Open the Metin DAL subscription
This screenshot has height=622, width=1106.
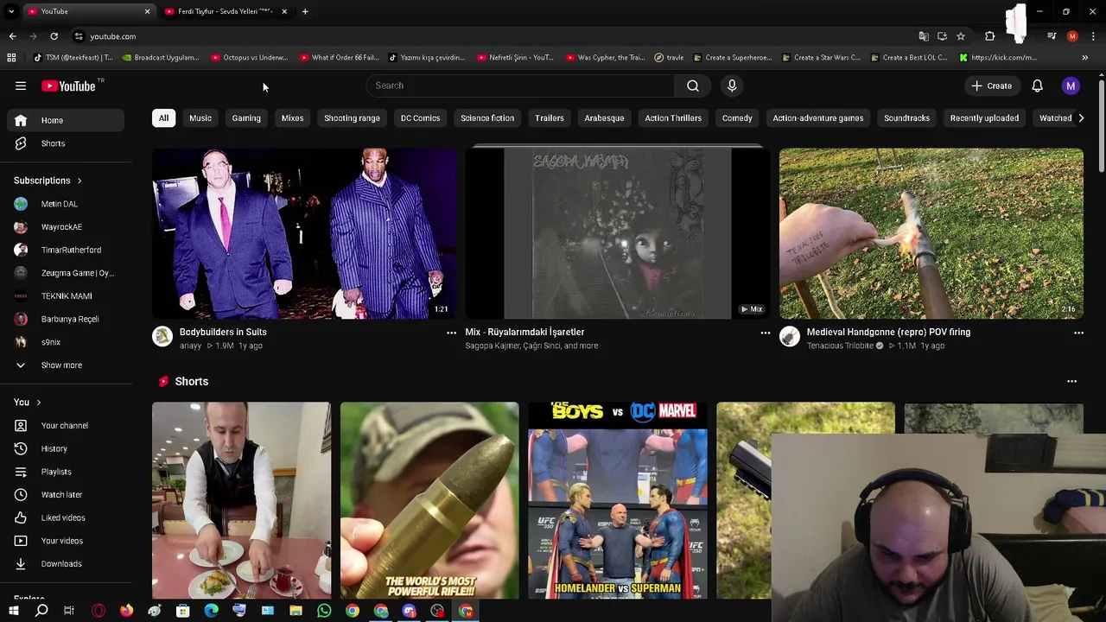66,204
